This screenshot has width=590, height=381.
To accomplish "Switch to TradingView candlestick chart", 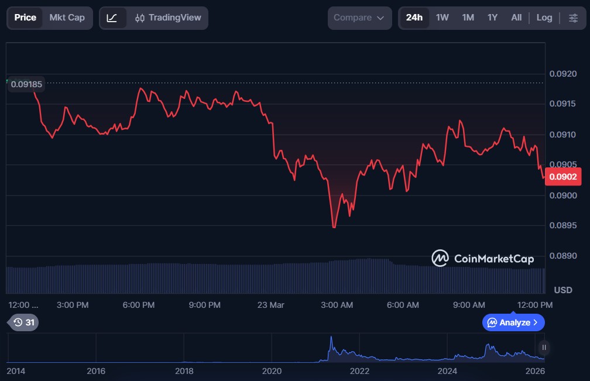I will point(167,18).
